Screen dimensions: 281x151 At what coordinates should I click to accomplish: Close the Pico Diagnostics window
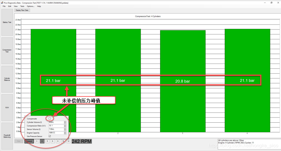point(278,3)
